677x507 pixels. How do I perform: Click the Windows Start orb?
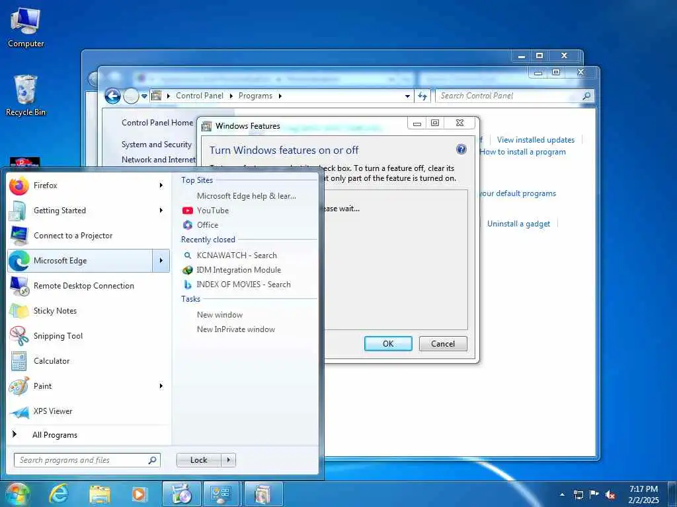tap(17, 494)
